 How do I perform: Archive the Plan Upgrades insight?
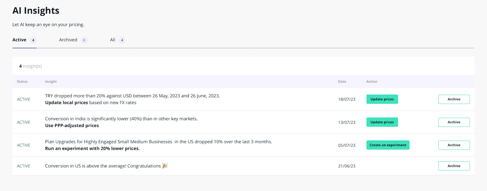pos(454,145)
